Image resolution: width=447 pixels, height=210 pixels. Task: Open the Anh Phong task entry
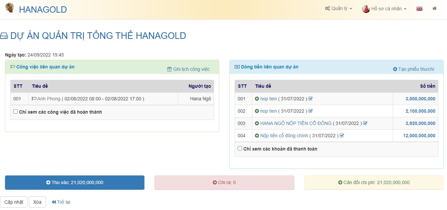click(49, 99)
